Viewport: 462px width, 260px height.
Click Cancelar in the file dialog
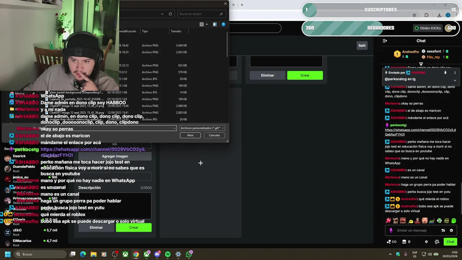(214, 135)
